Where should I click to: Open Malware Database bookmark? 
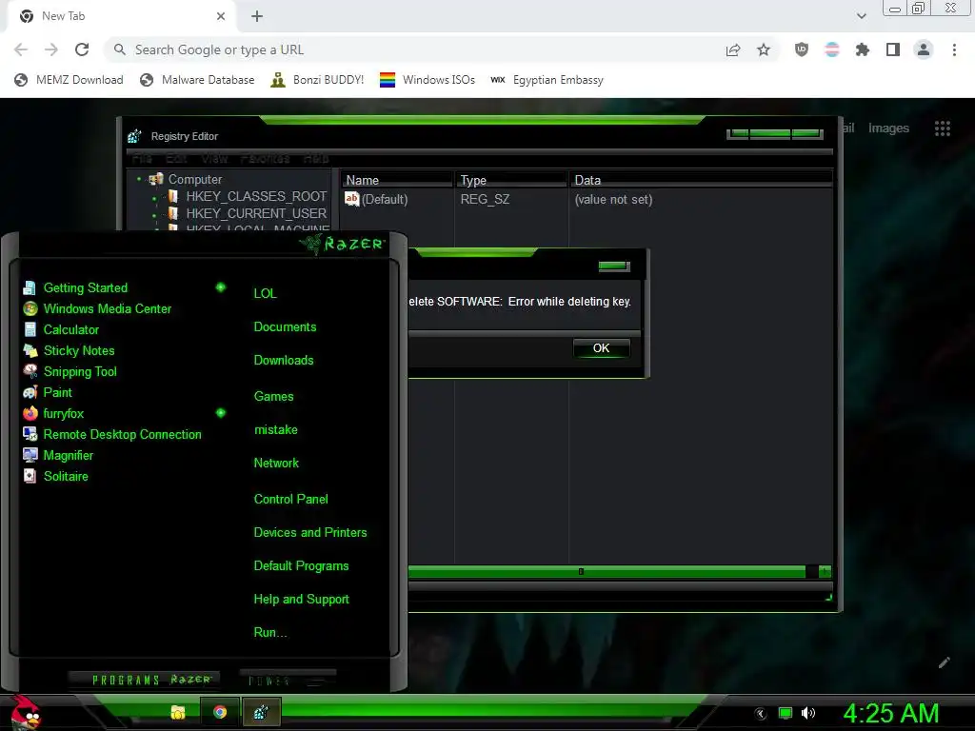click(x=197, y=80)
